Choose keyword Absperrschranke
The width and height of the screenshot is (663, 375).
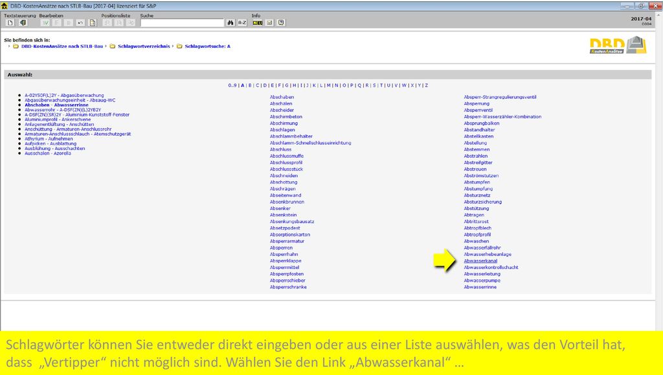[288, 287]
